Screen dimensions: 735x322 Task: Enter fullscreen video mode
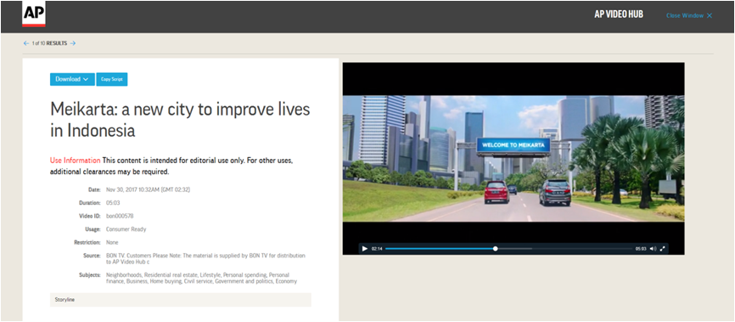tap(663, 249)
